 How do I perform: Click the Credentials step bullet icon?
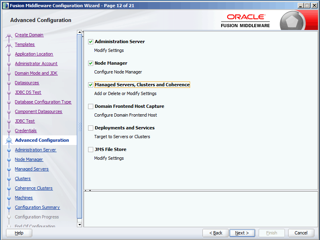(9, 131)
